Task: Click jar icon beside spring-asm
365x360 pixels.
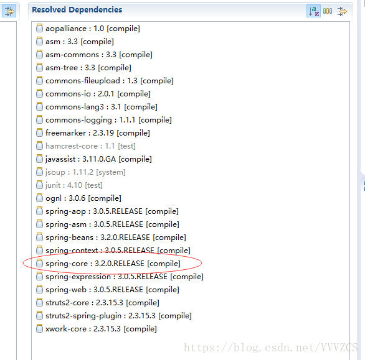Action: click(x=40, y=224)
